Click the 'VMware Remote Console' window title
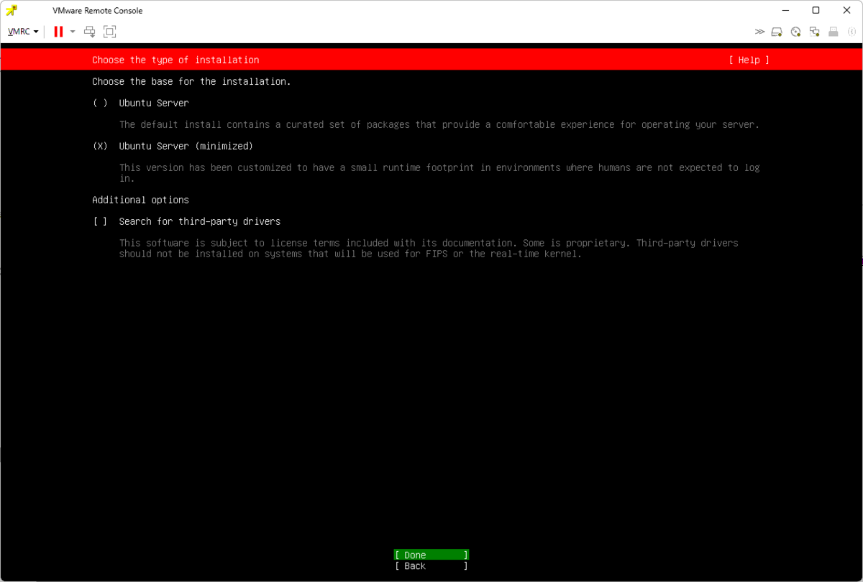Image resolution: width=863 pixels, height=582 pixels. click(97, 10)
